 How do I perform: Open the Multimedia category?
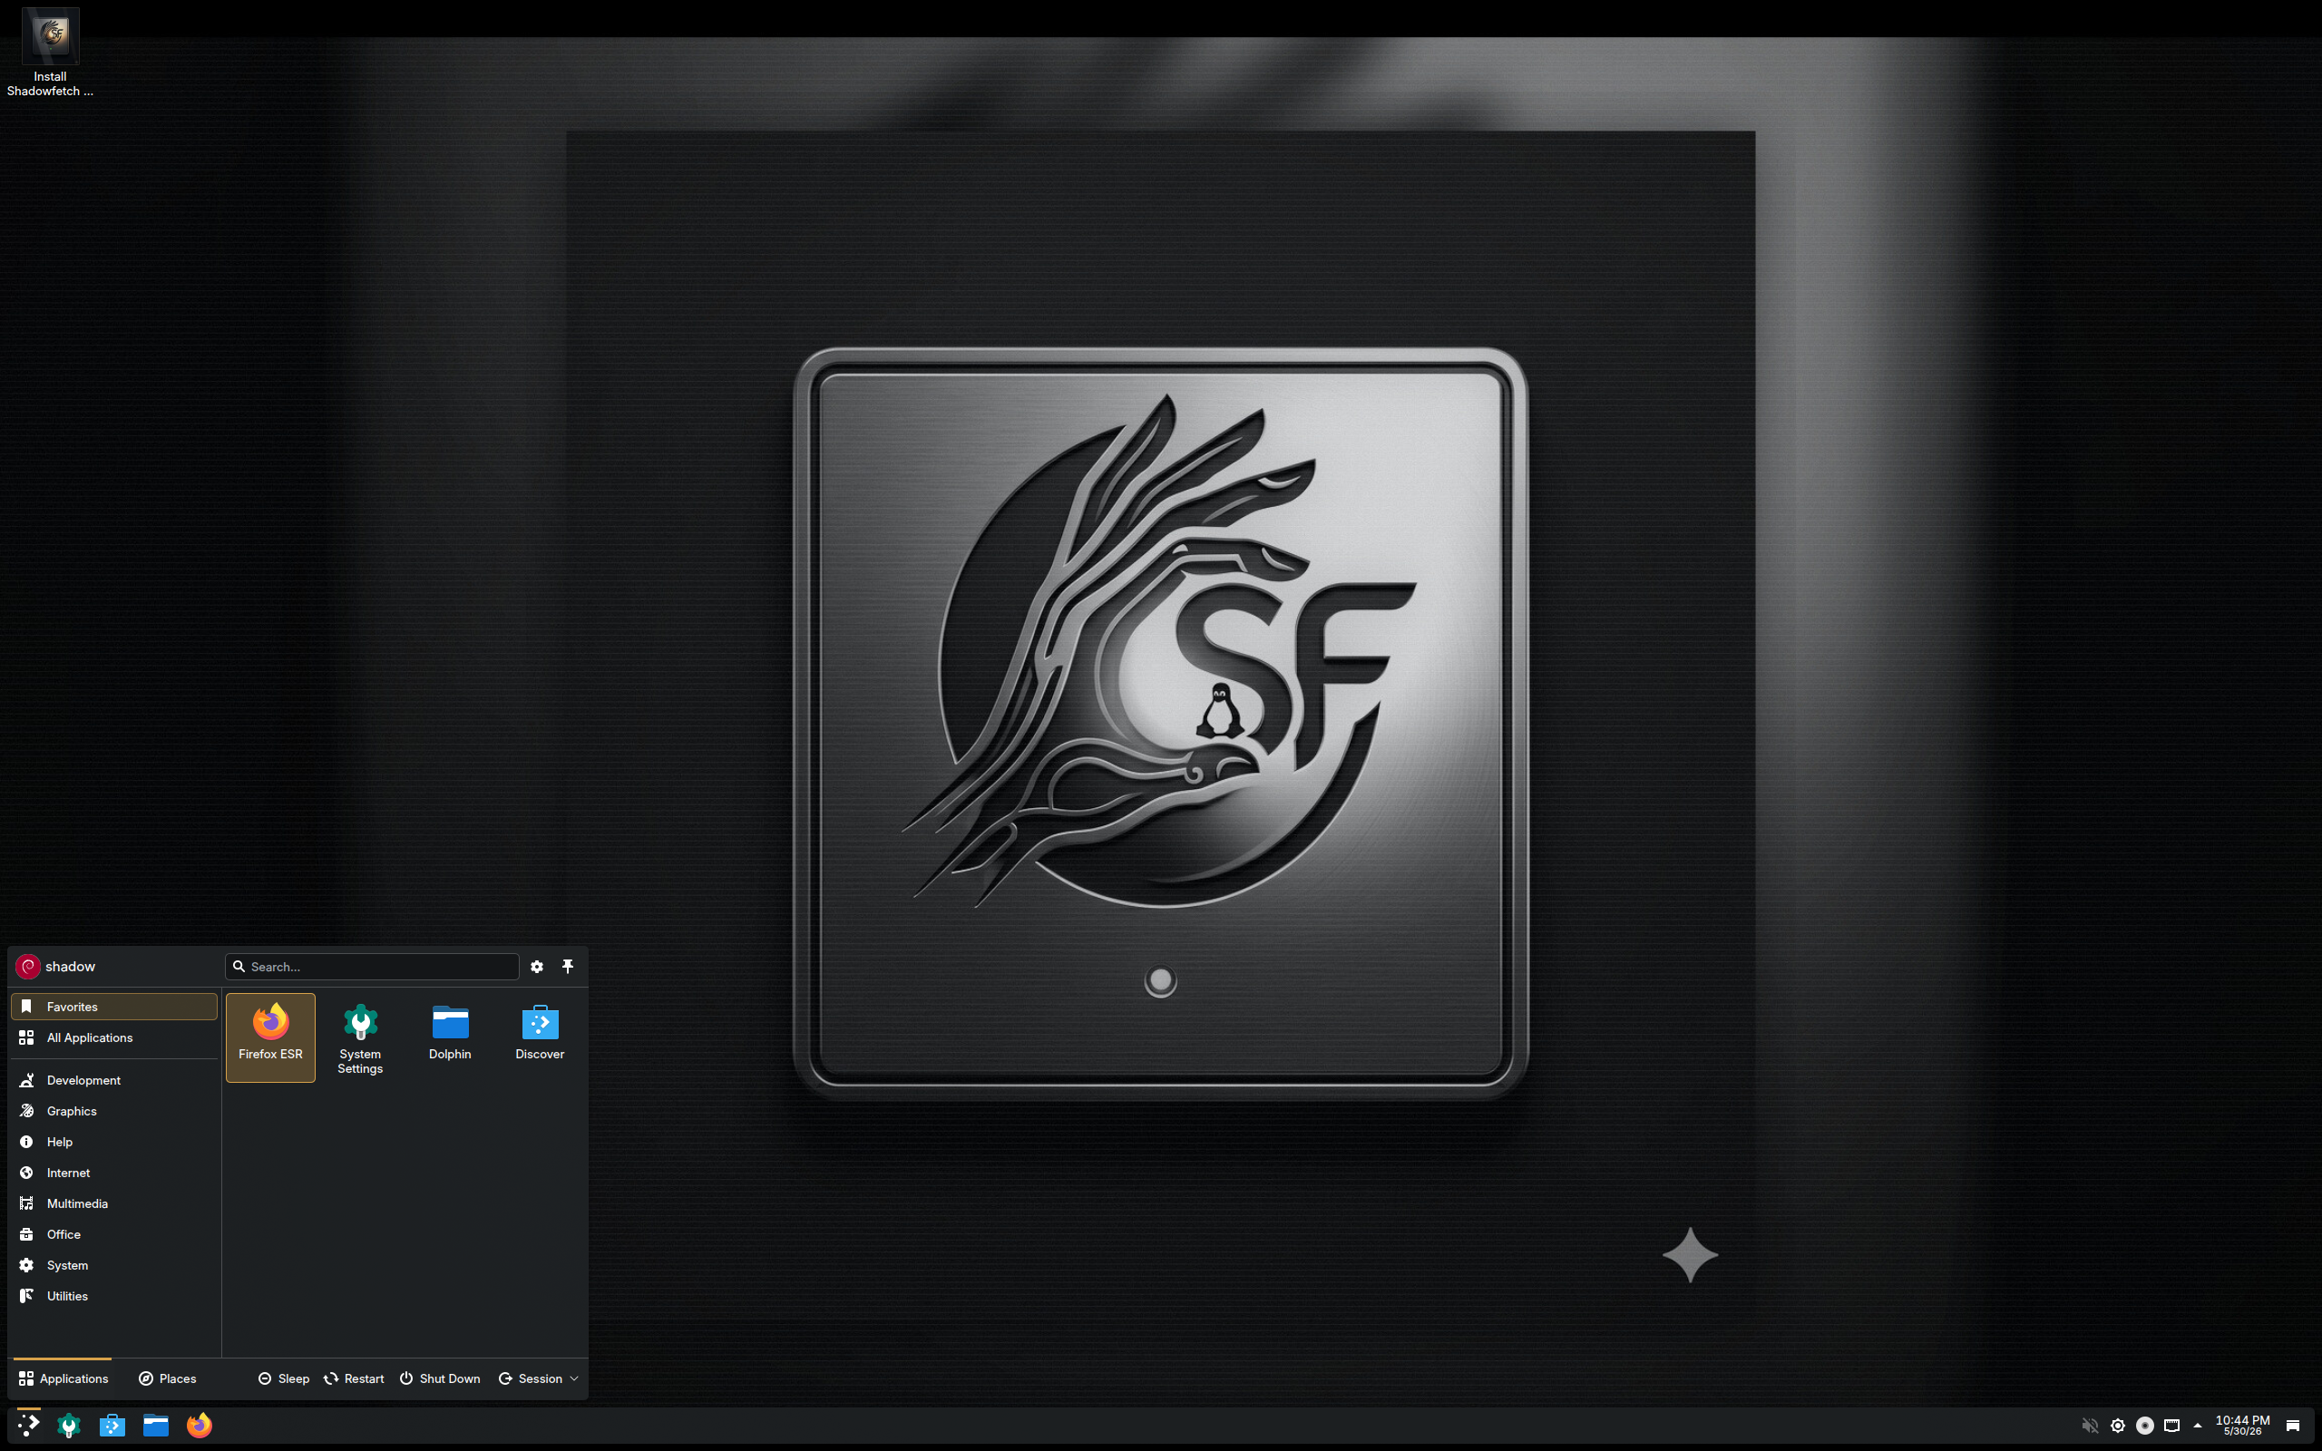114,1203
